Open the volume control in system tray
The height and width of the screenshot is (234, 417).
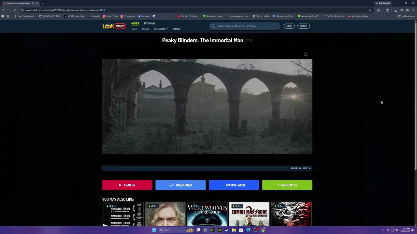(x=397, y=230)
